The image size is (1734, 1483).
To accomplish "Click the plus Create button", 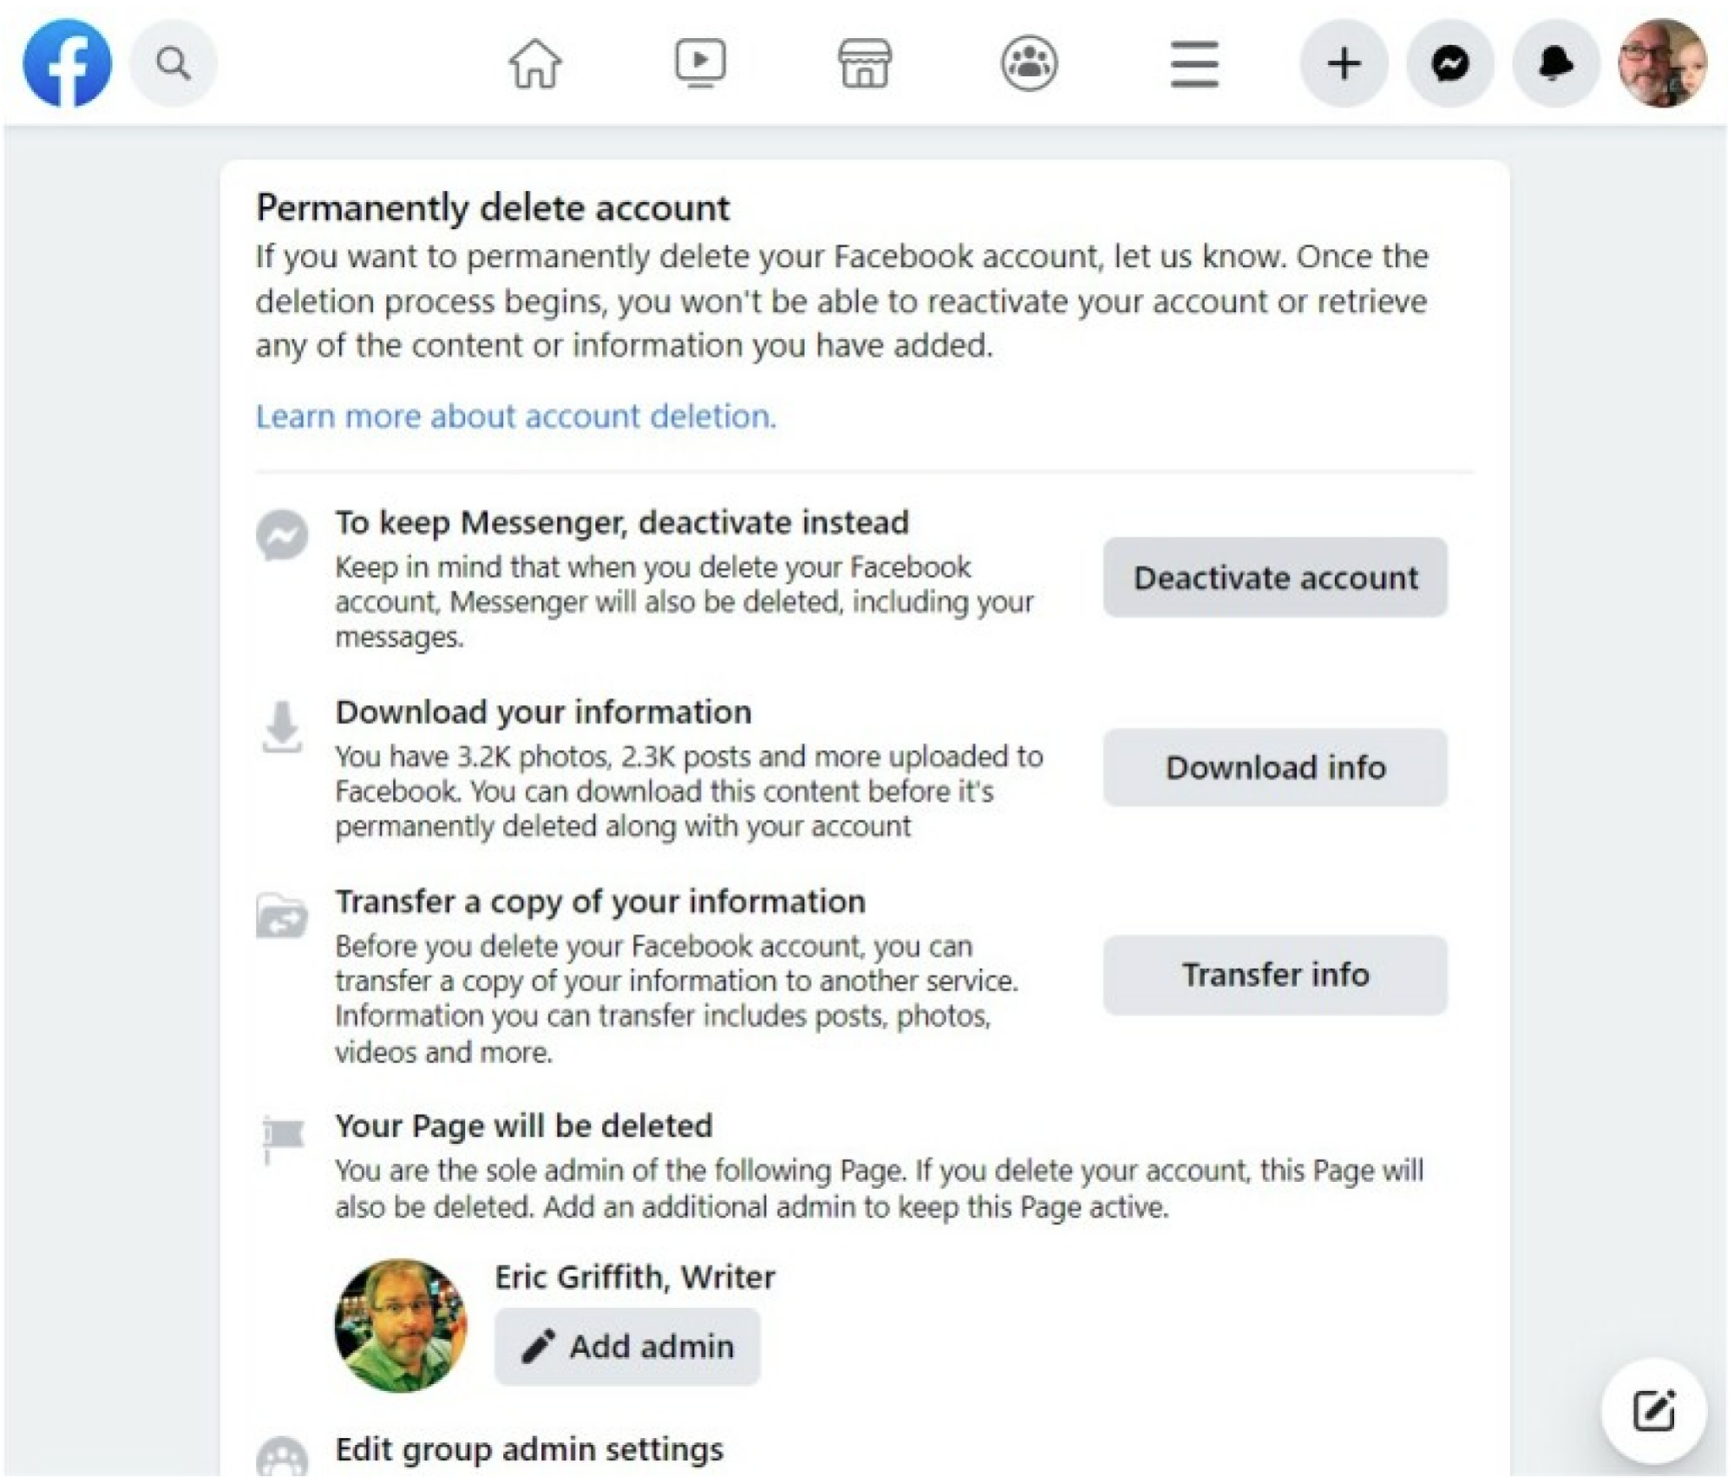I will [x=1344, y=63].
